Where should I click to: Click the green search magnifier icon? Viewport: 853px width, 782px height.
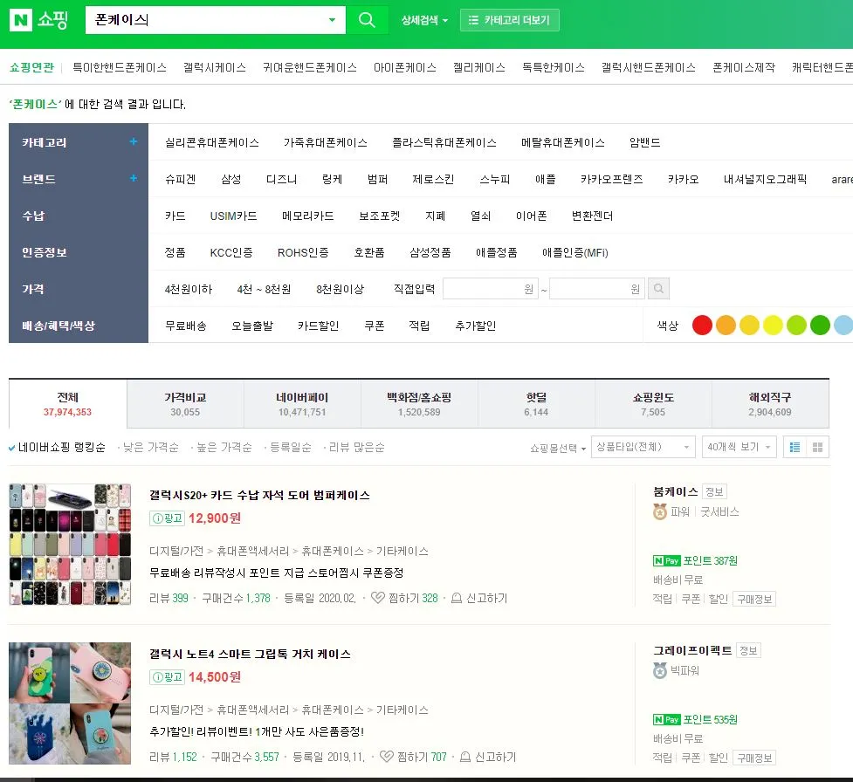point(367,19)
